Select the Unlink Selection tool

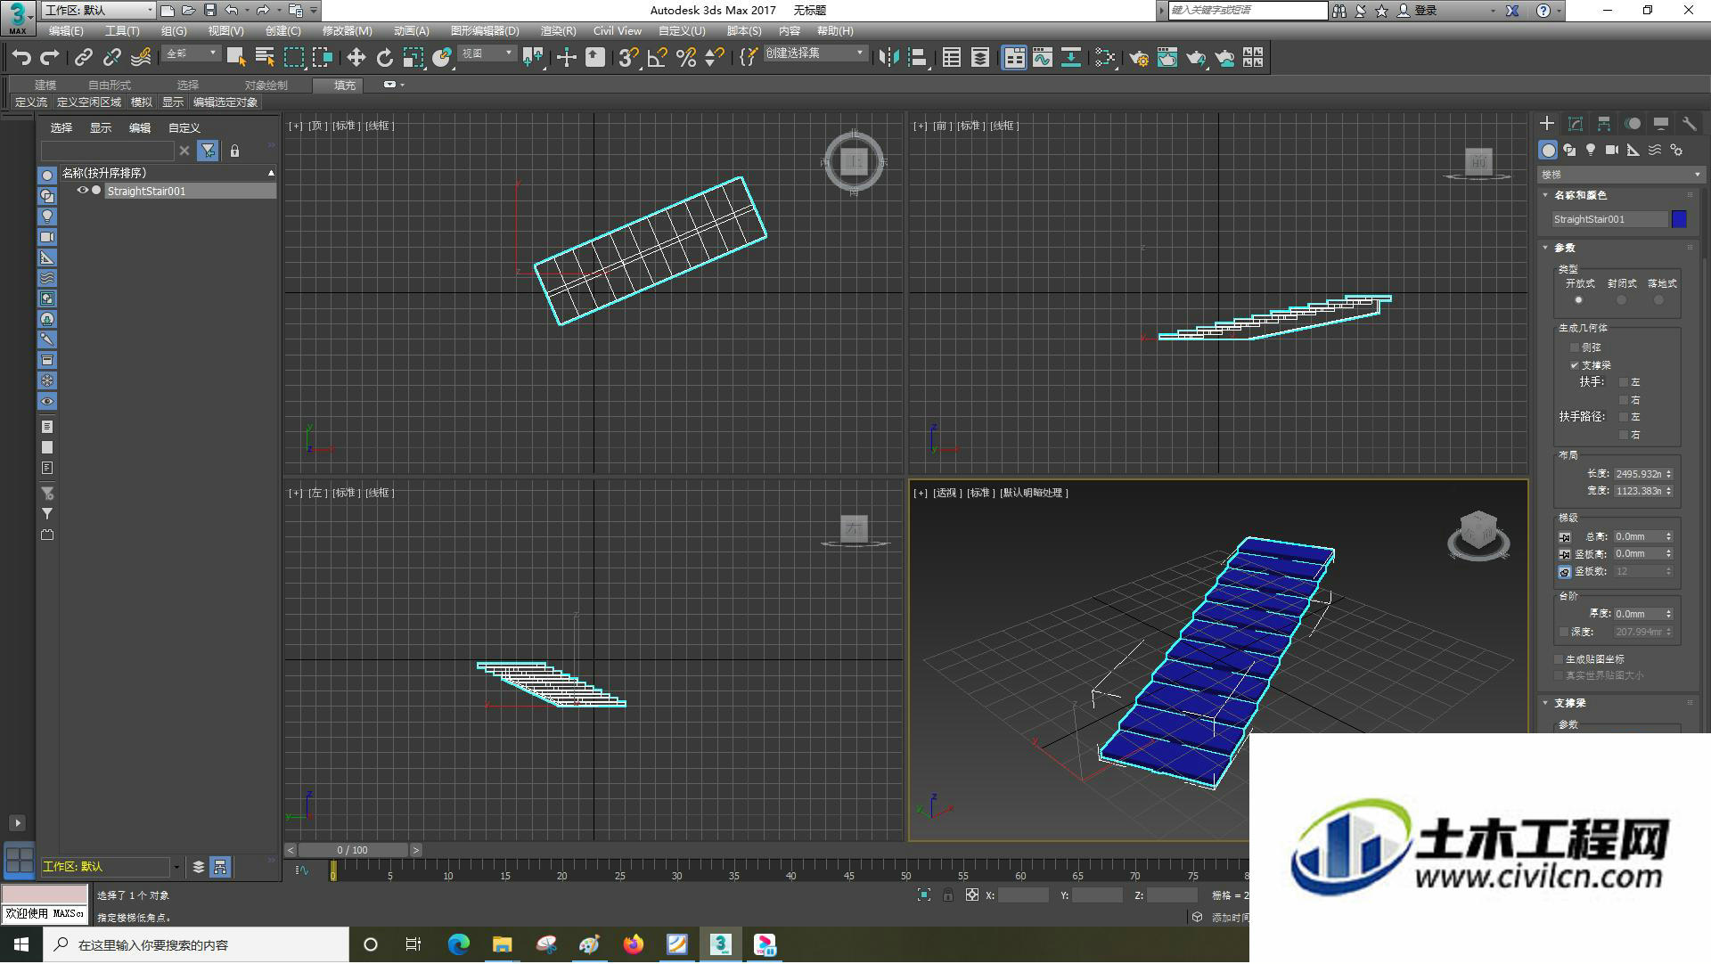[x=111, y=58]
